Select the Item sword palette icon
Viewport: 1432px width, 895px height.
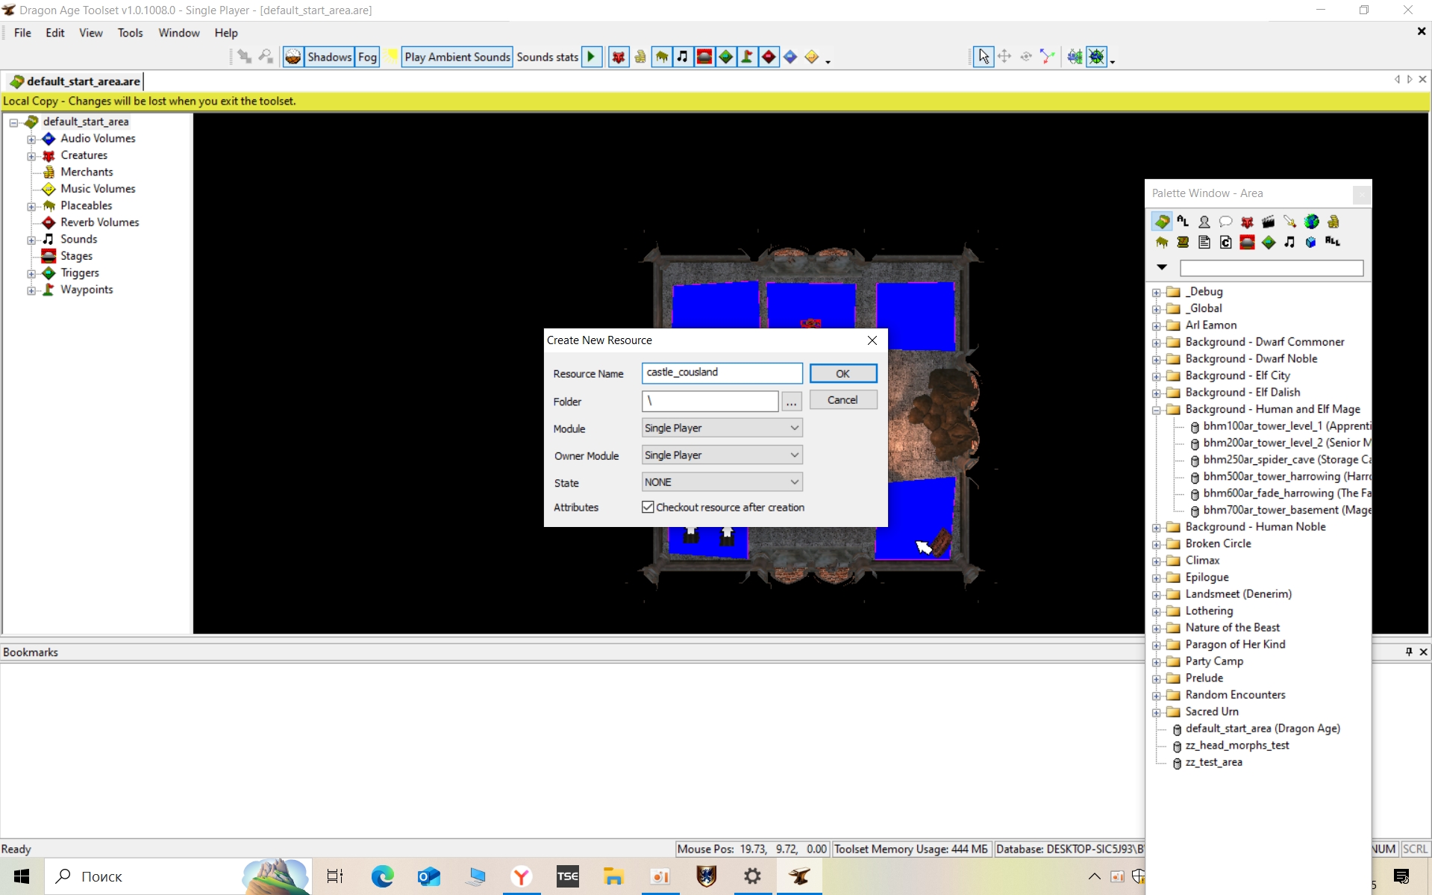click(x=1289, y=222)
